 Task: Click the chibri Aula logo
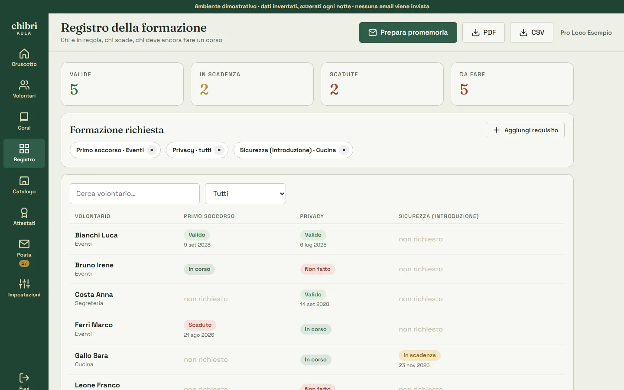click(x=24, y=28)
